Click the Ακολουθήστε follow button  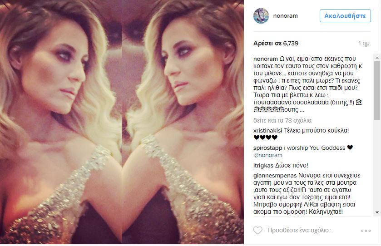[x=345, y=16]
